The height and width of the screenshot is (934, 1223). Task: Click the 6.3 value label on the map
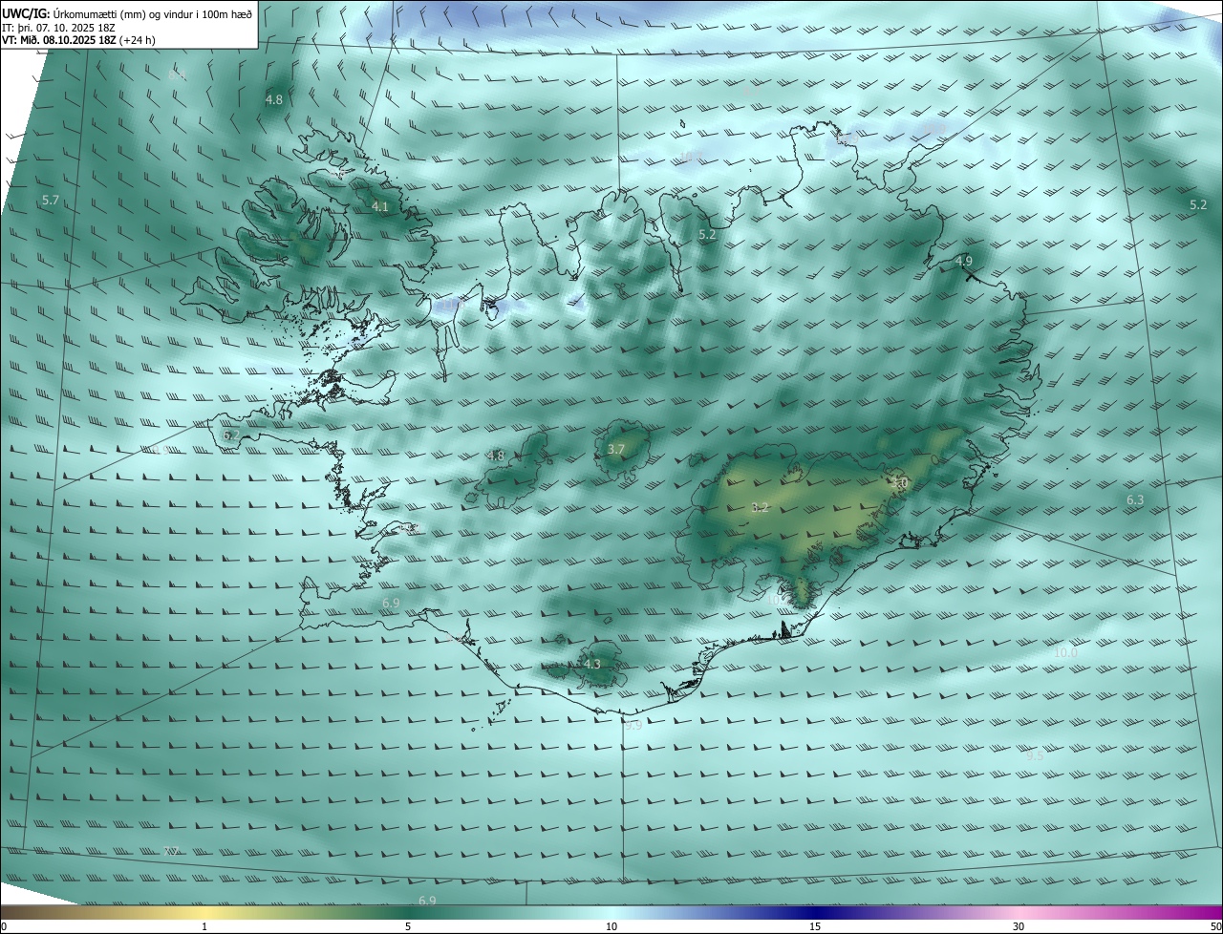(1135, 499)
